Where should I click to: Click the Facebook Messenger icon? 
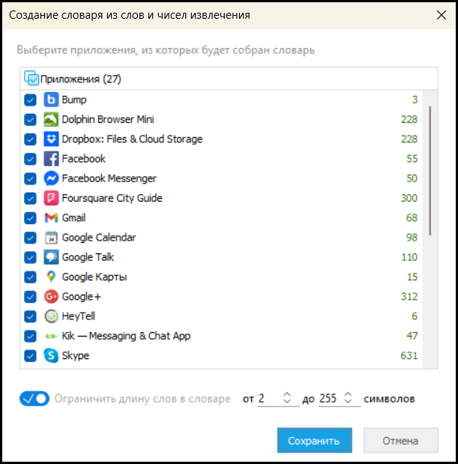pyautogui.click(x=51, y=178)
